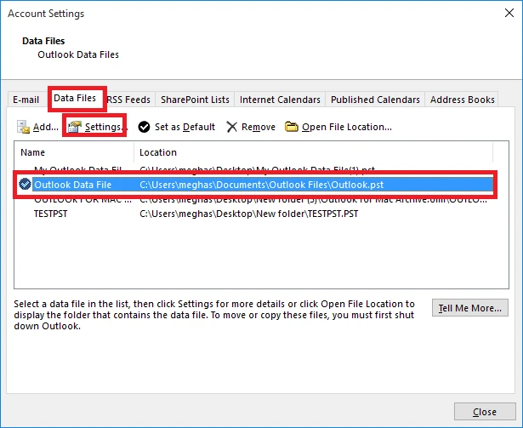
Task: Click the Close button at the bottom
Action: (x=484, y=412)
